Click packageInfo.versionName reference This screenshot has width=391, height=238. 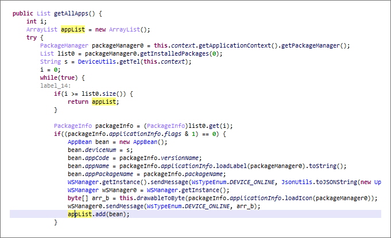(x=159, y=158)
